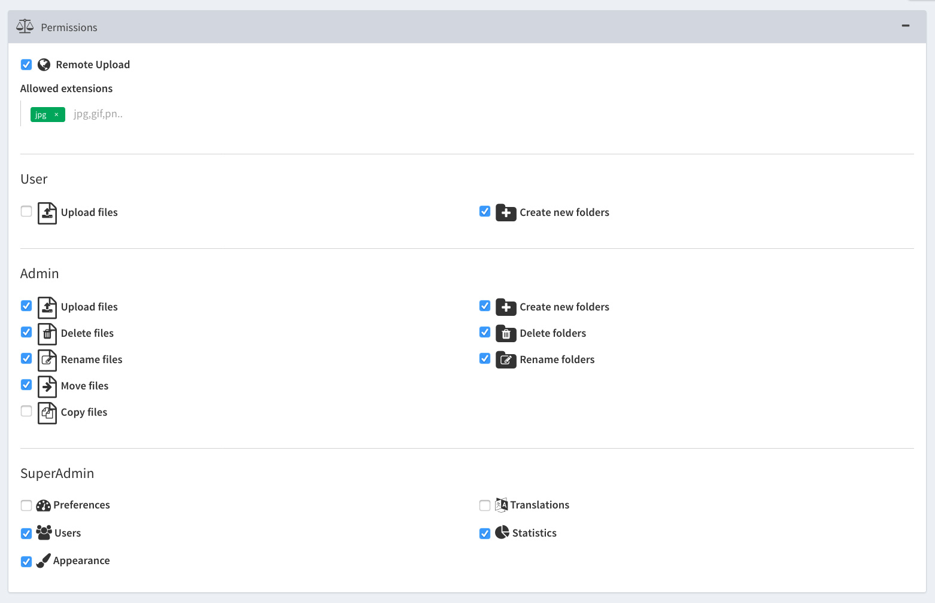Click Admin Delete files trash icon
The height and width of the screenshot is (603, 935).
point(47,334)
